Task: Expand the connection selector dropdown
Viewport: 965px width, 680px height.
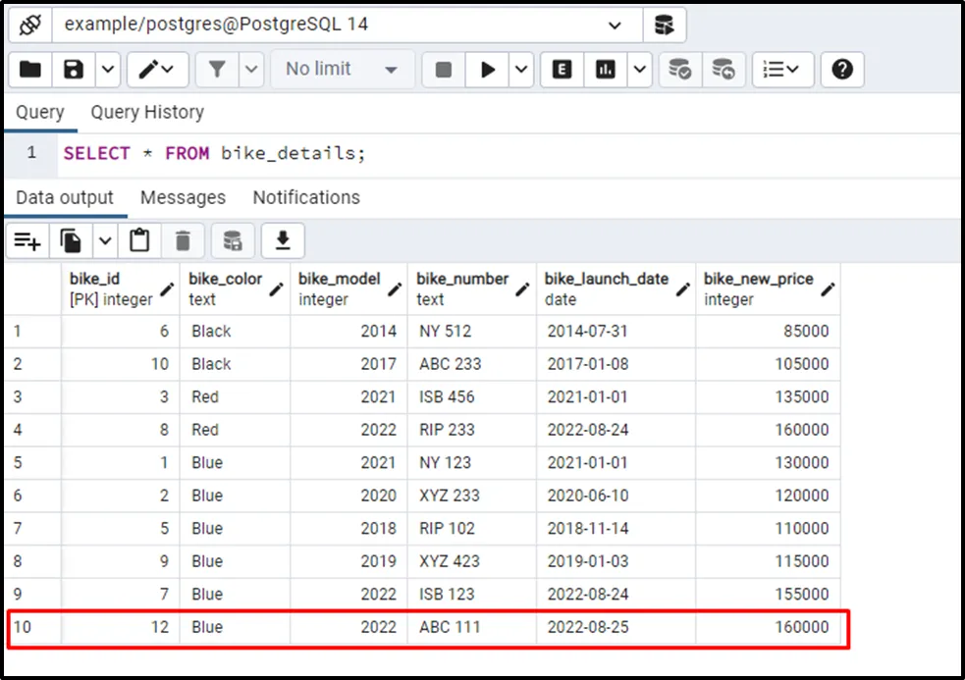Action: (616, 26)
